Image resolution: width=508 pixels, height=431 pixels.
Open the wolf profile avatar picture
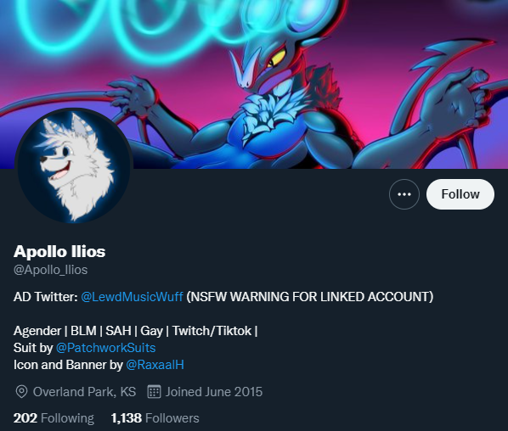(74, 166)
